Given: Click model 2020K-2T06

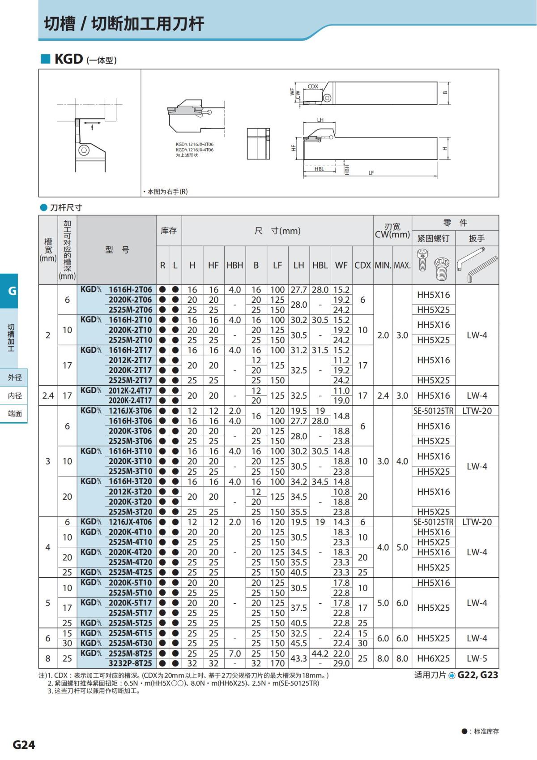Looking at the screenshot, I should click(x=130, y=300).
